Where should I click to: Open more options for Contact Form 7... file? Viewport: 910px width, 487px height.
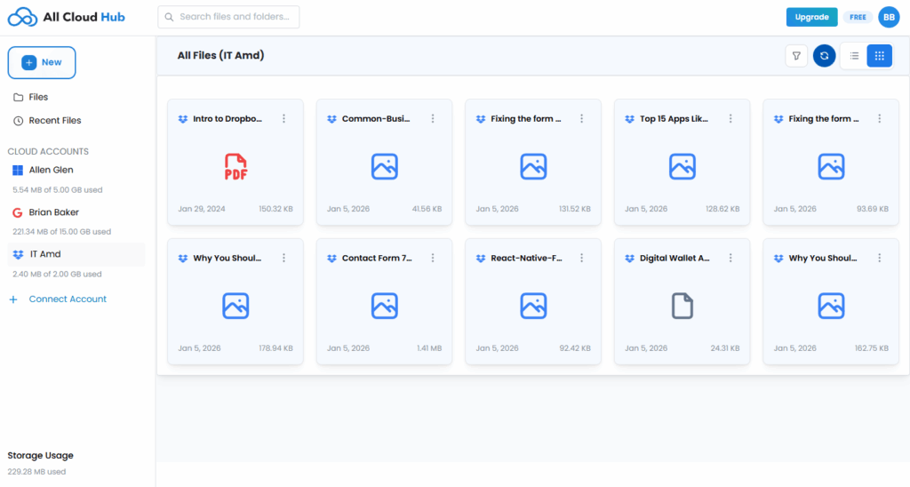point(433,258)
